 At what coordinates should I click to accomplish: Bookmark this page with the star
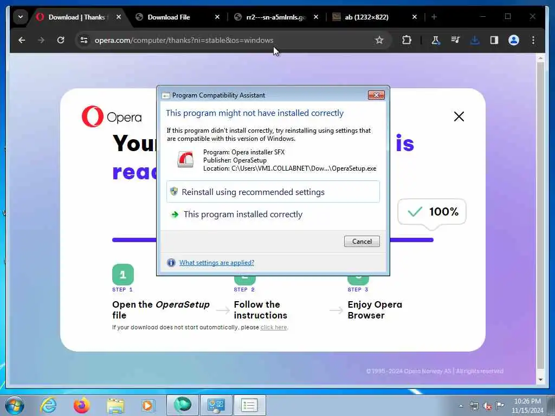tap(379, 40)
